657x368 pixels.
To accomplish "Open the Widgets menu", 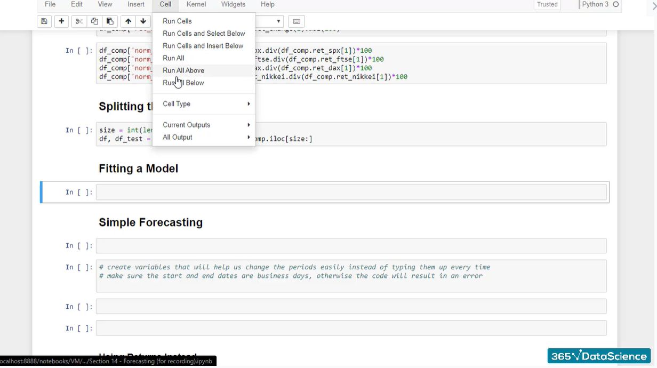I will point(233,4).
